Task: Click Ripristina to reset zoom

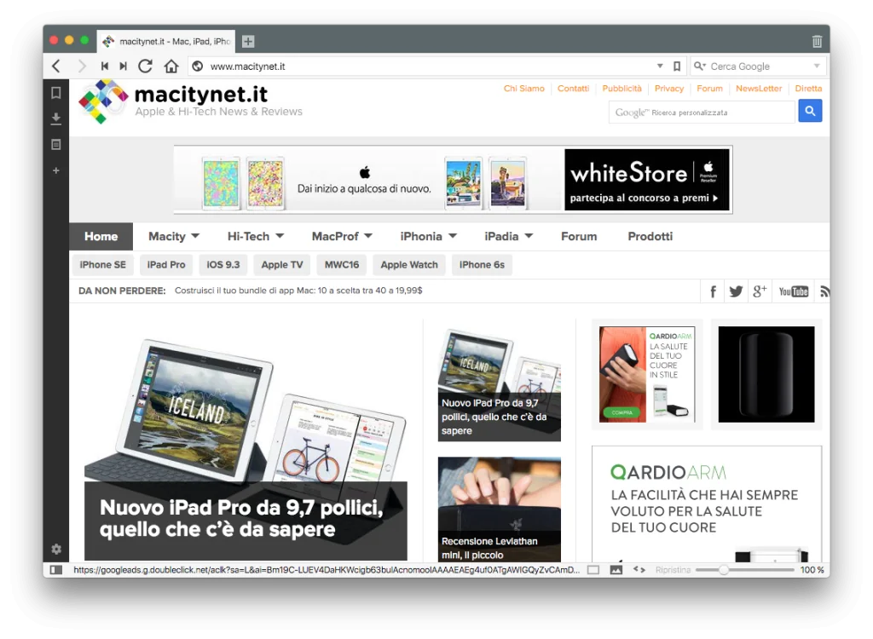Action: [673, 570]
